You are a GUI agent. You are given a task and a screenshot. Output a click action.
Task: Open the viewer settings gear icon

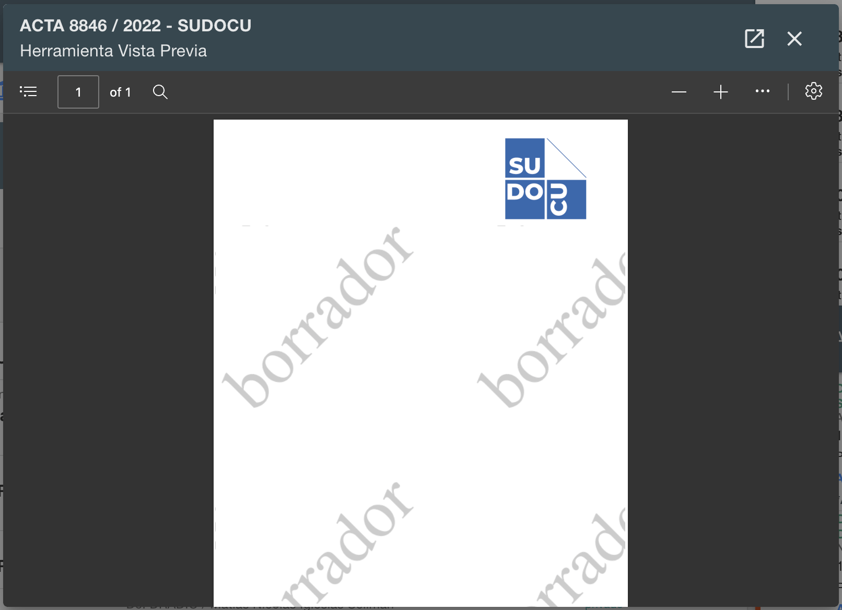pos(813,91)
